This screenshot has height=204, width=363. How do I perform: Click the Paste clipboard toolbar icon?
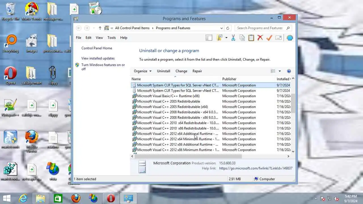pyautogui.click(x=251, y=38)
